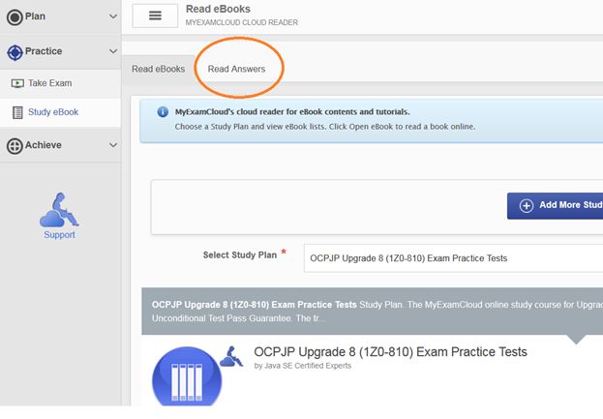
Task: Click the Practice menu label
Action: [x=44, y=51]
